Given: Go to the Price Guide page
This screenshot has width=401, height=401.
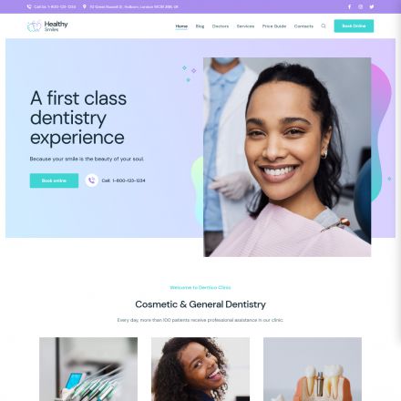Looking at the screenshot, I should pos(274,26).
